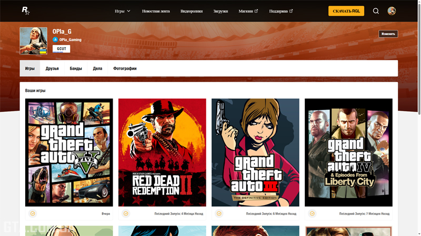421x236 pixels.
Task: Select the Grand Theft Auto V cover
Action: tap(69, 152)
